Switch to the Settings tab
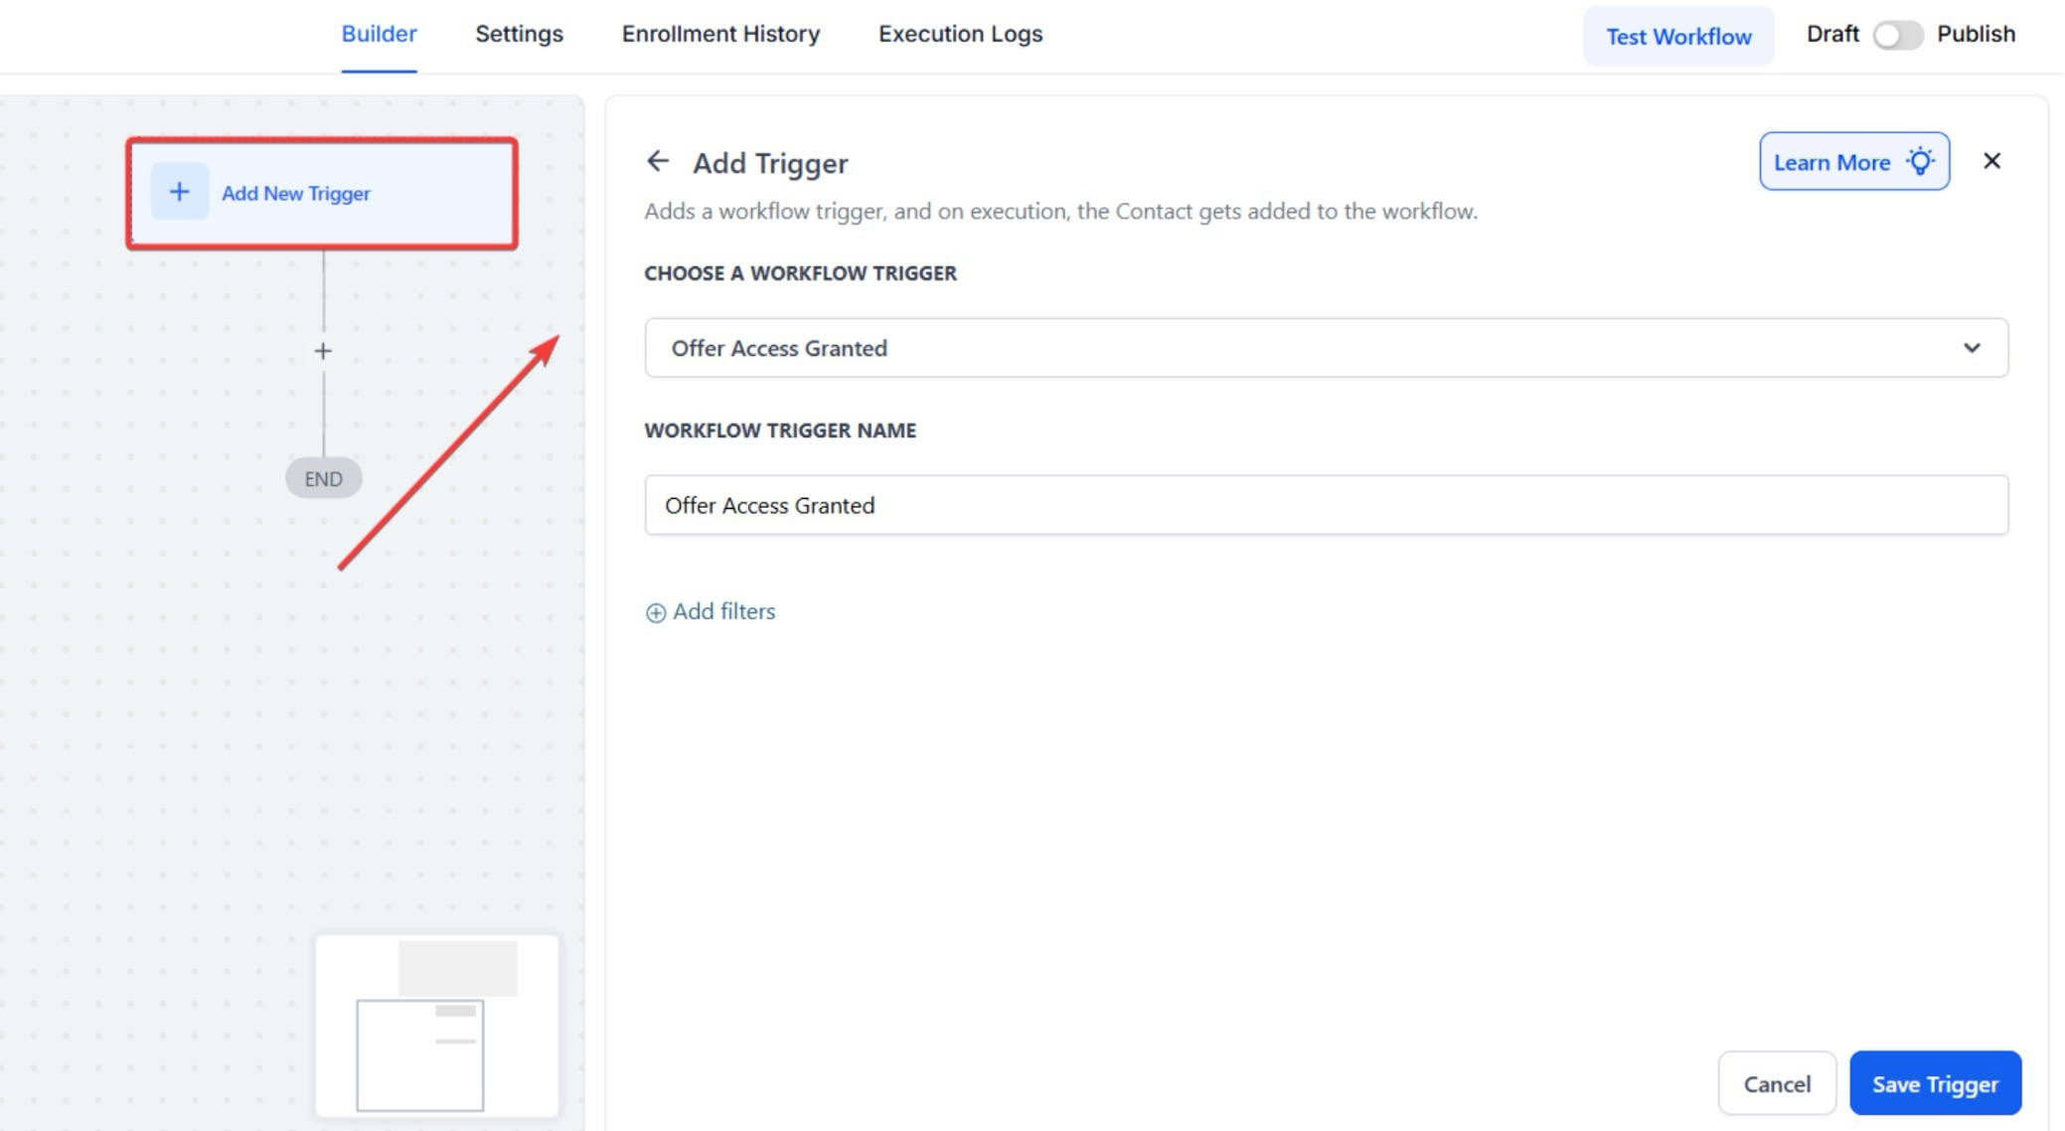2065x1131 pixels. click(x=519, y=34)
